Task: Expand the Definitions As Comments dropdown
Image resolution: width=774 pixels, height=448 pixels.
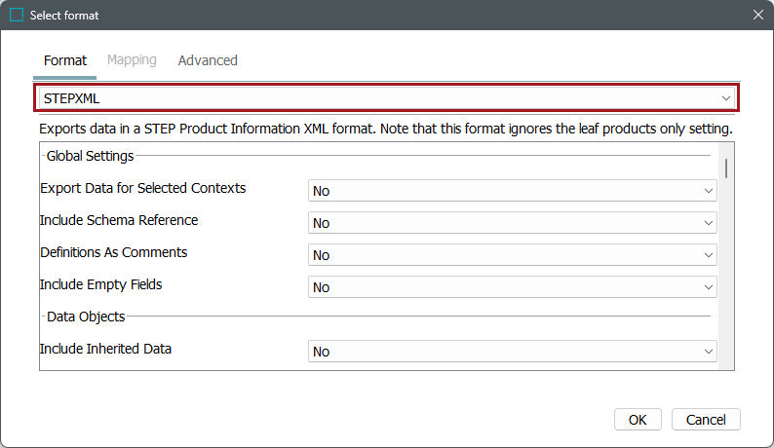Action: tap(513, 255)
